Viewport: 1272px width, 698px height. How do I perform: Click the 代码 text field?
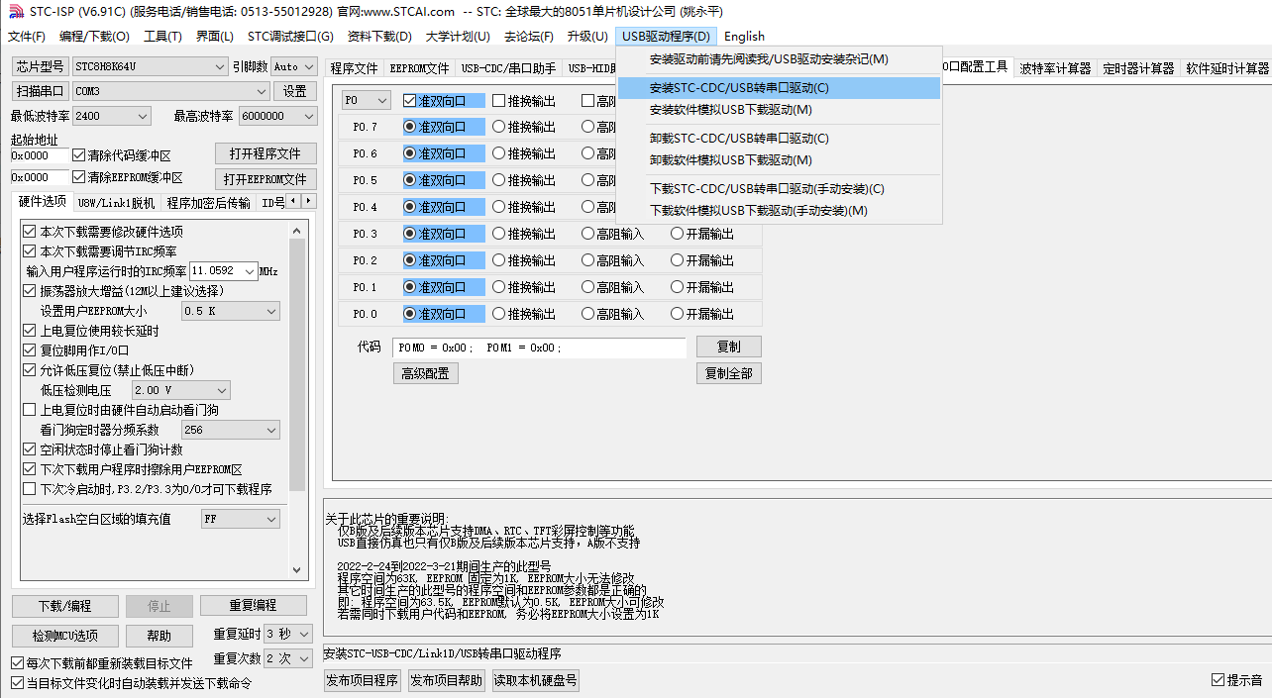537,348
